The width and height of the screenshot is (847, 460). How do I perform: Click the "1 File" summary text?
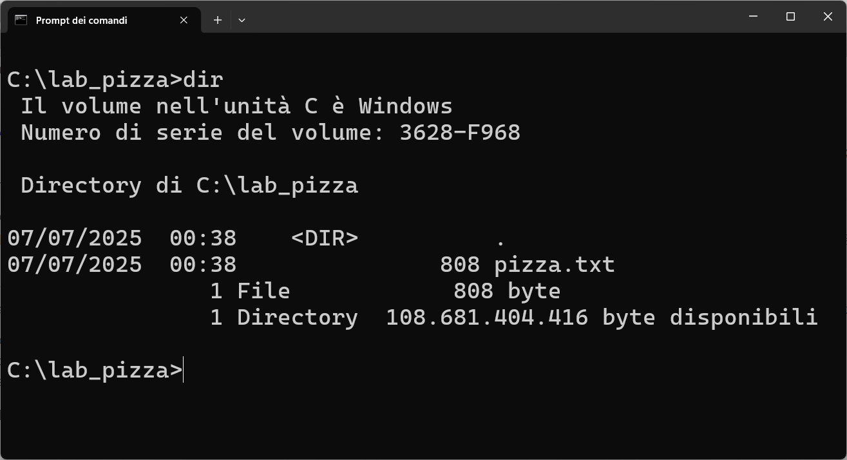point(250,291)
